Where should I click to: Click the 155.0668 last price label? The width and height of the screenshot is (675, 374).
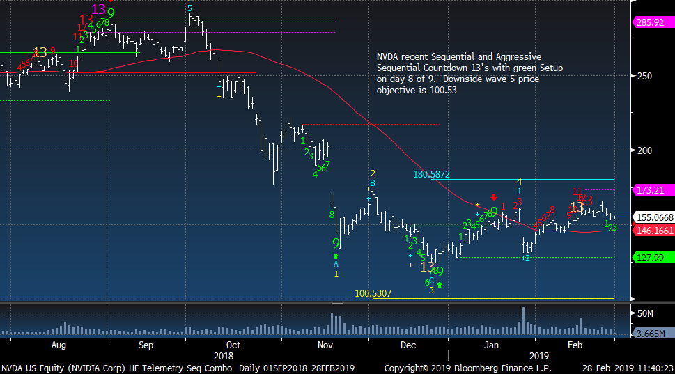coord(654,217)
